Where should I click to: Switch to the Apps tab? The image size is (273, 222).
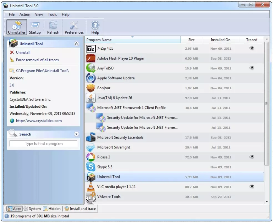[15, 209]
